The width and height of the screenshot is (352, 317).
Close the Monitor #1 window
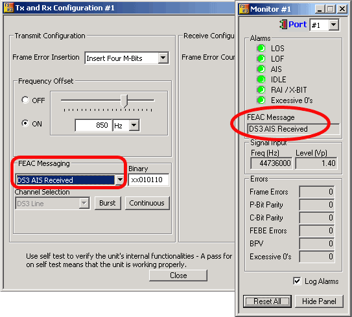point(342,9)
